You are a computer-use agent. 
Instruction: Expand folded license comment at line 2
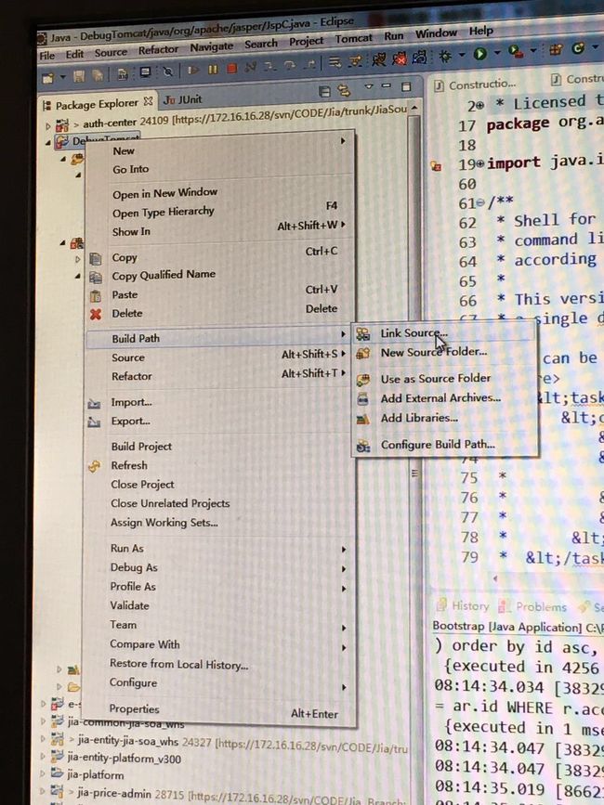tap(480, 105)
